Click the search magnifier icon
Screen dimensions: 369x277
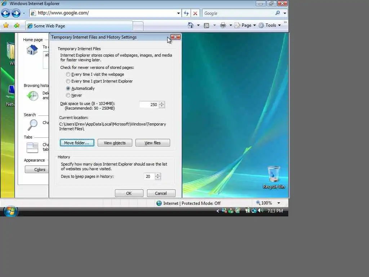278,13
